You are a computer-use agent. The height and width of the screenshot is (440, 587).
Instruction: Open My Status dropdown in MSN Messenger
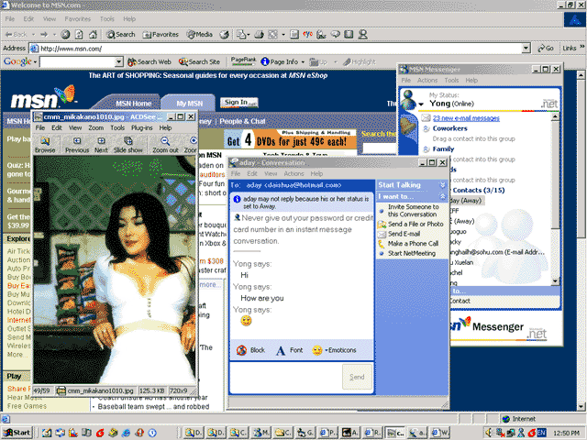[421, 104]
